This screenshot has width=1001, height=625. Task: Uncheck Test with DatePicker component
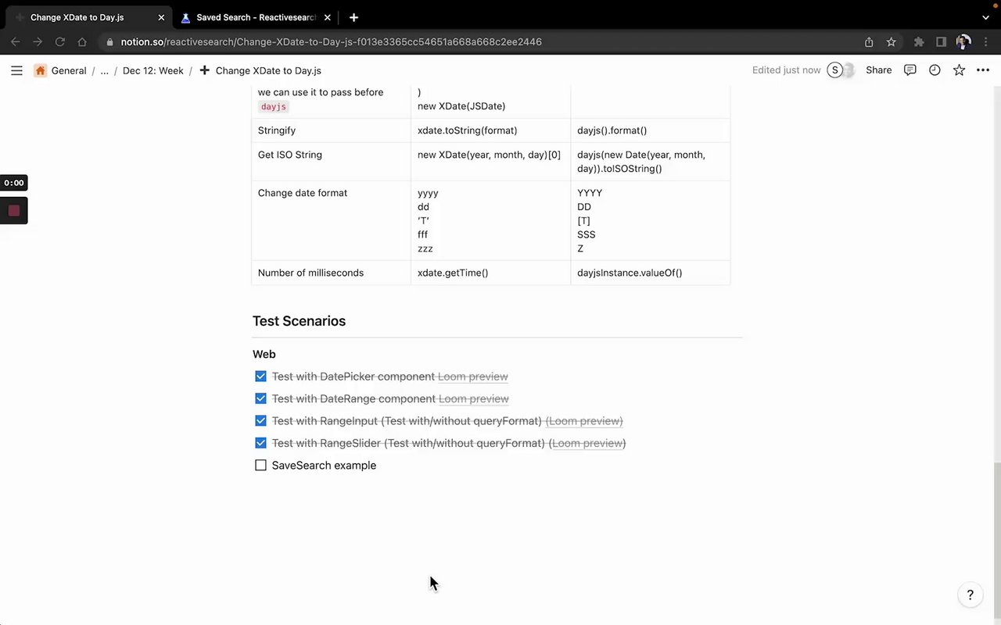260,377
